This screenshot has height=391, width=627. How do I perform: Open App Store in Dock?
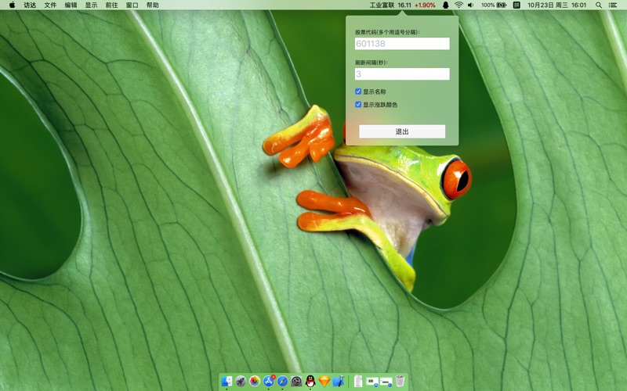tap(269, 381)
